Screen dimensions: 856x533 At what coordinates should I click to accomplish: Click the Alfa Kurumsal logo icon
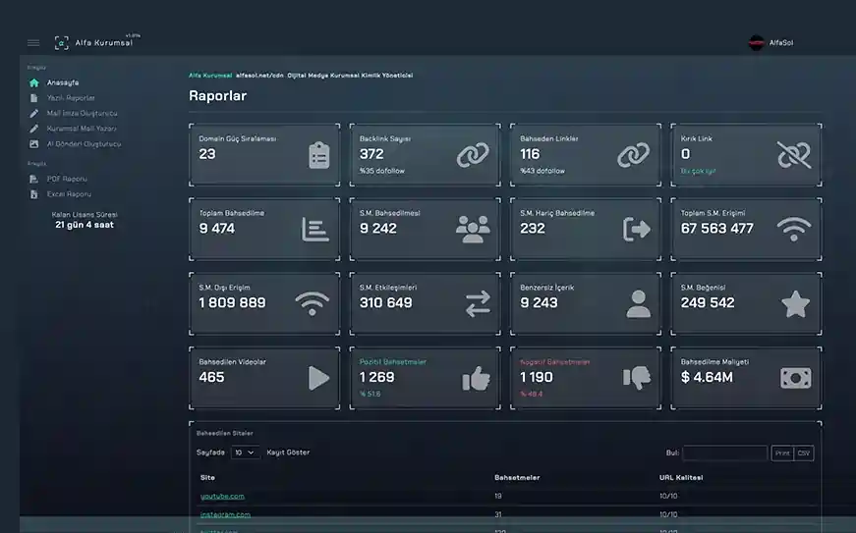tap(62, 42)
